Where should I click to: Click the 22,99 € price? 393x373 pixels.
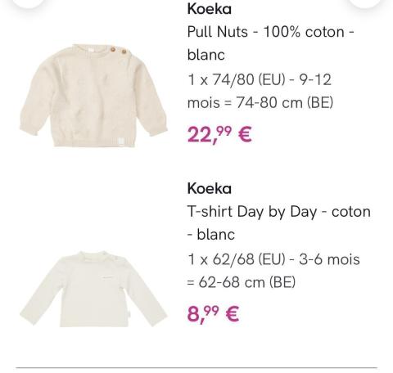pos(219,134)
